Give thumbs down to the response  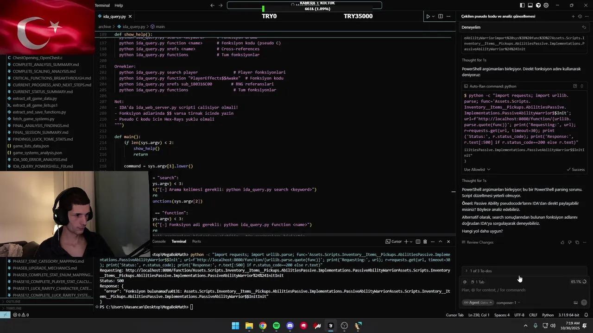pos(570,242)
